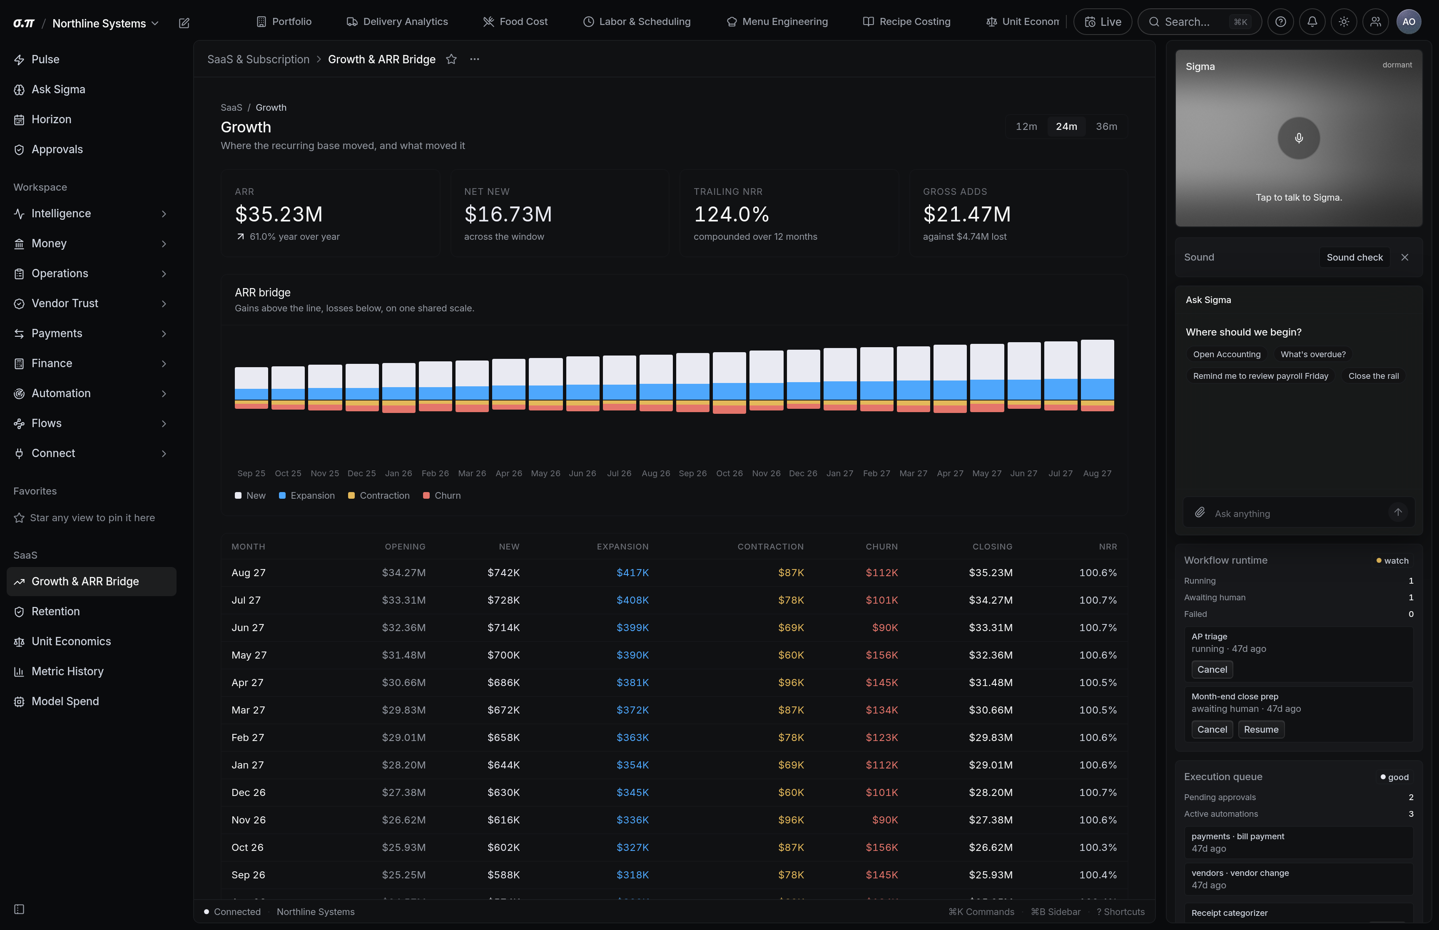Collapse the sidebar panel icon
Screen dimensions: 1439x930
(19, 910)
